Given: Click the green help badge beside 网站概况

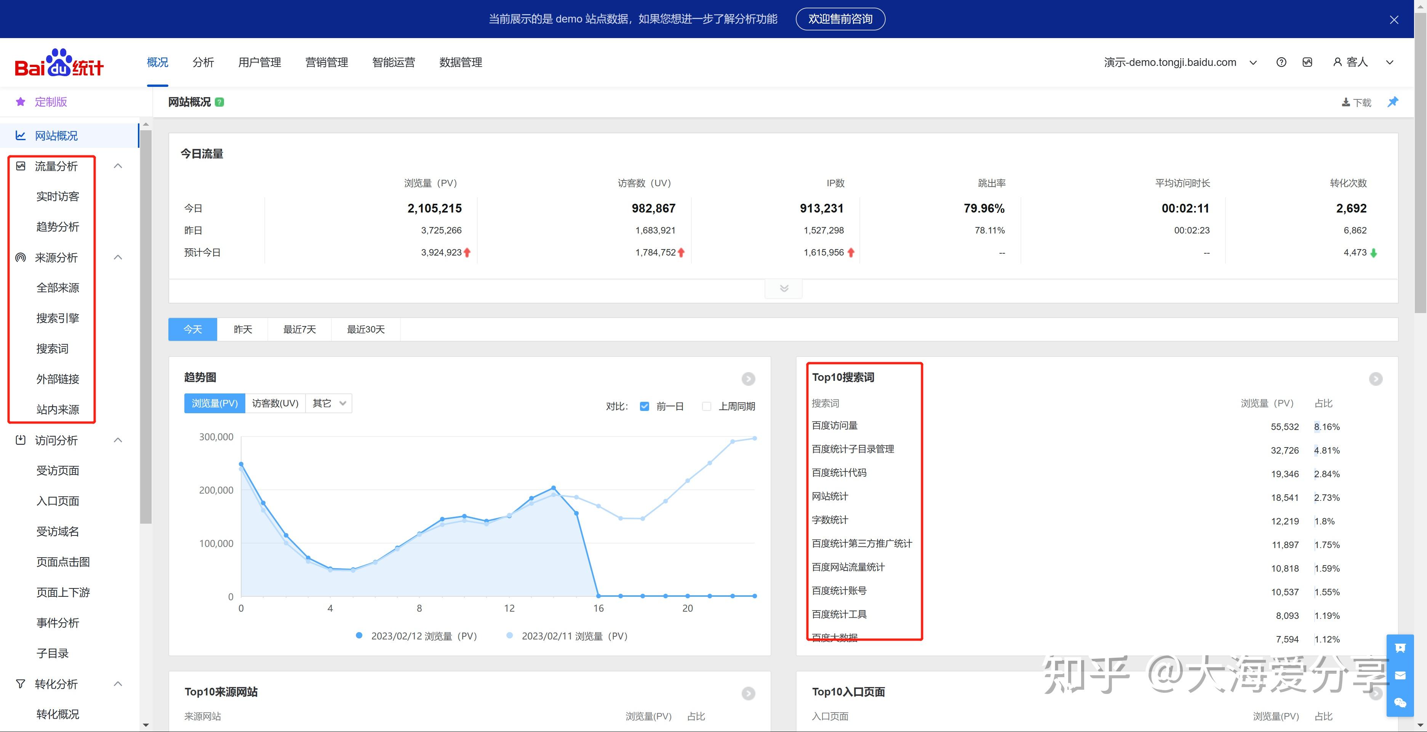Looking at the screenshot, I should tap(219, 102).
